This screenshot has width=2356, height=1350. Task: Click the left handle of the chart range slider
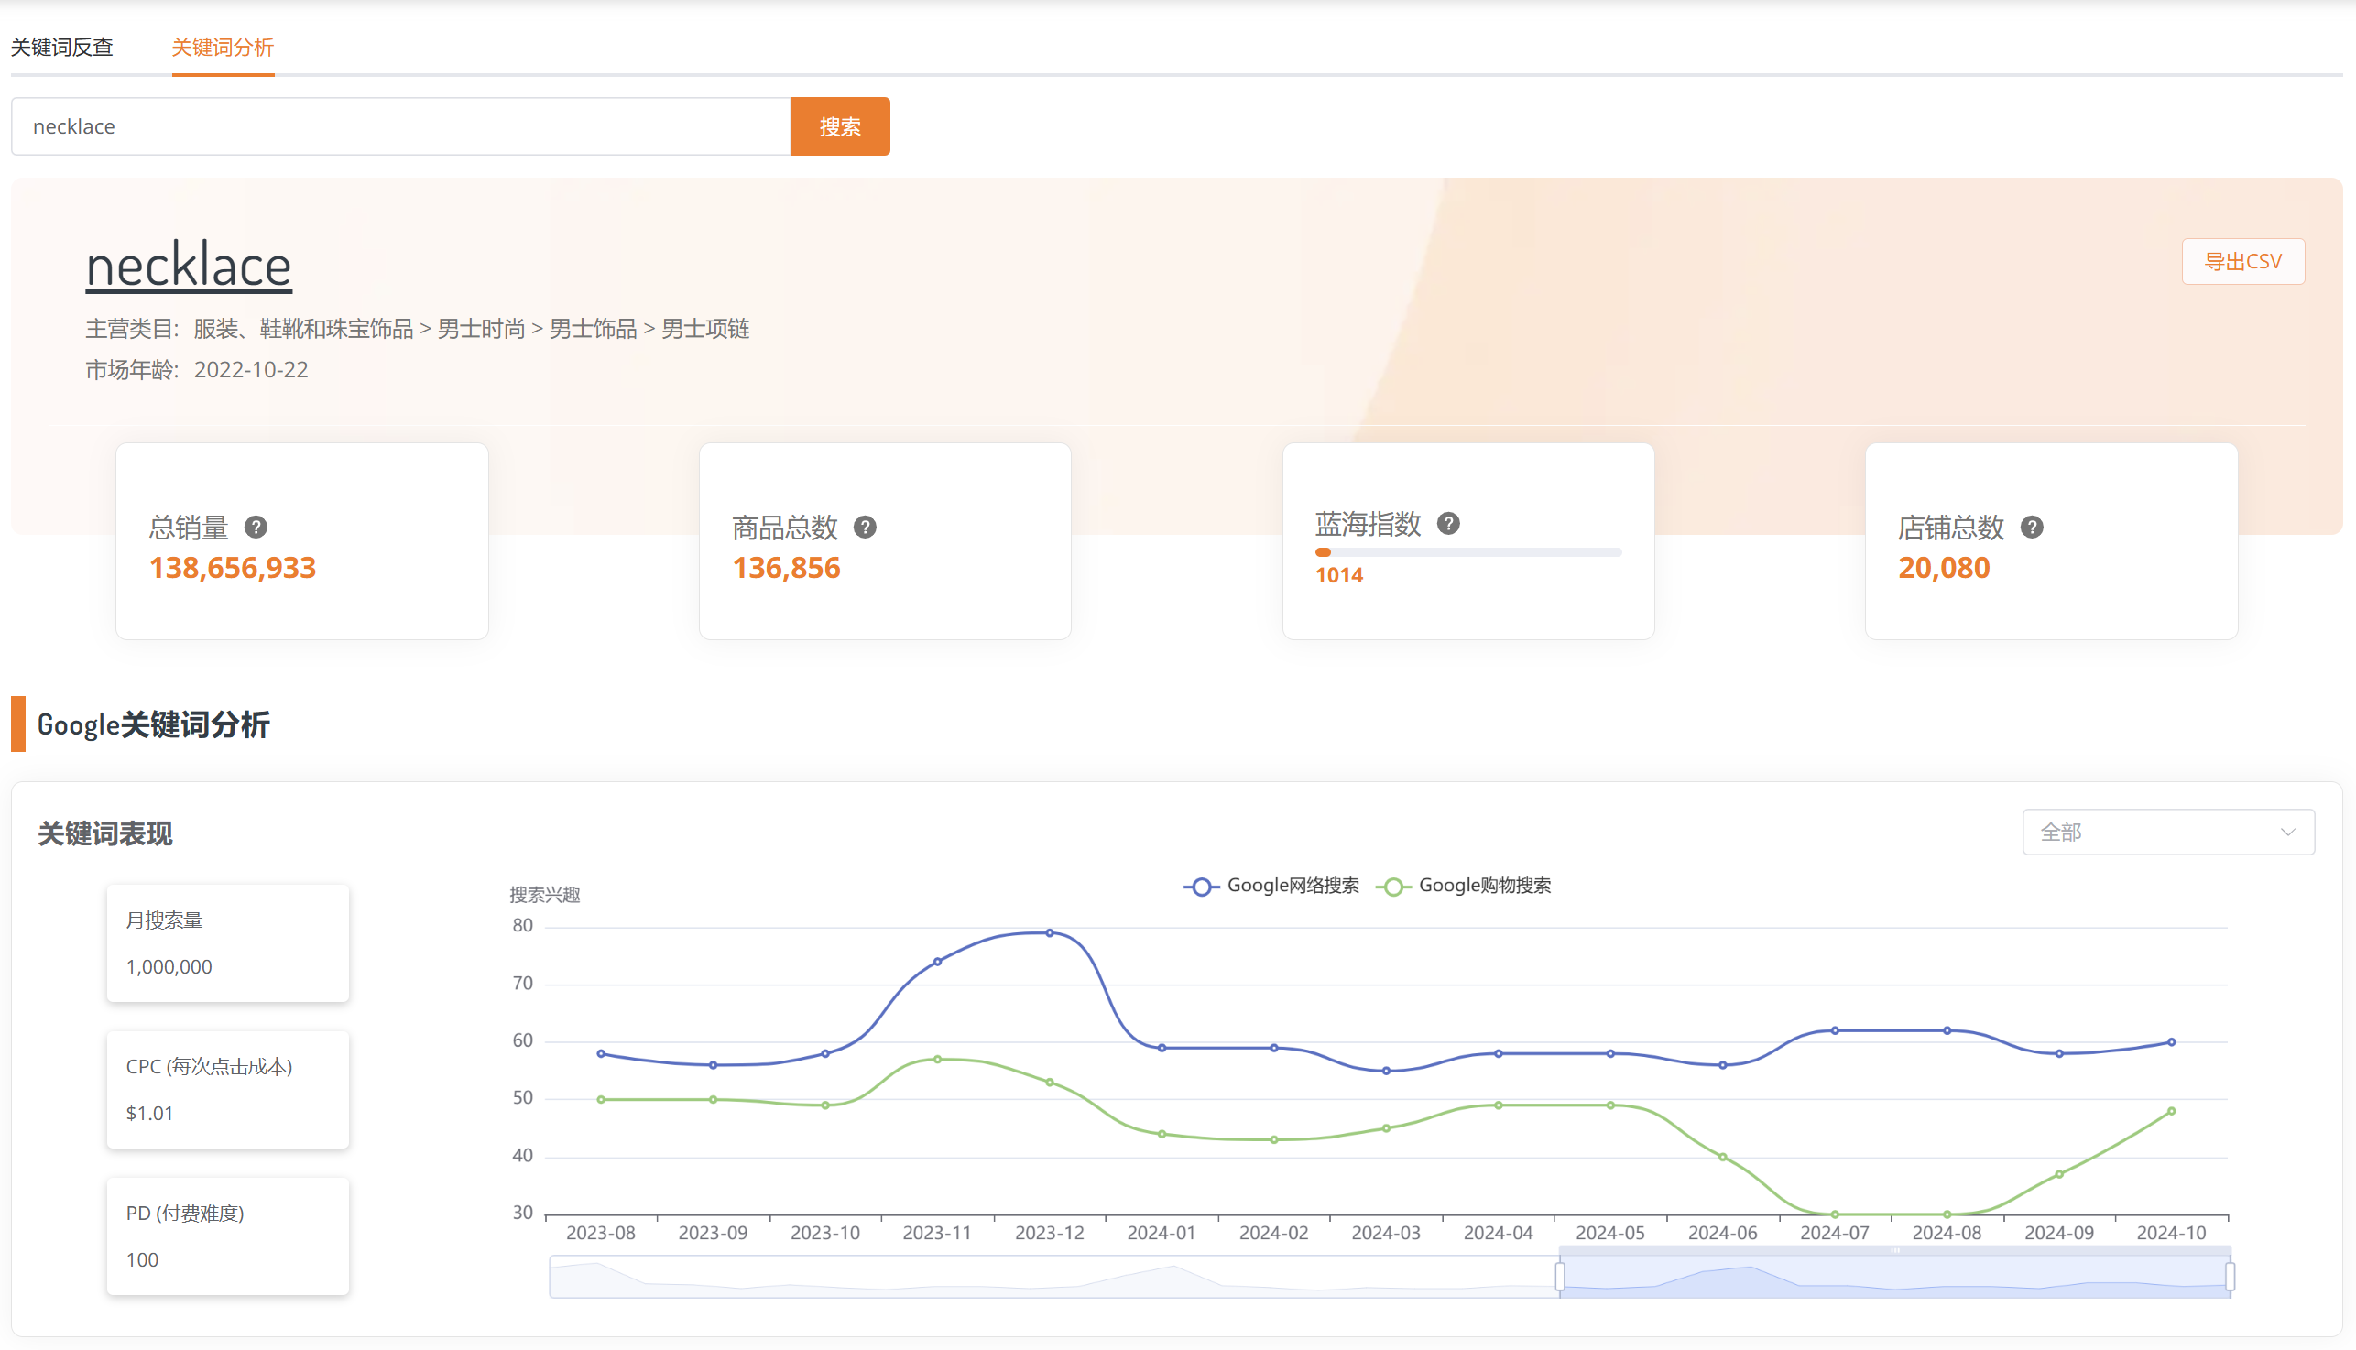[1561, 1277]
